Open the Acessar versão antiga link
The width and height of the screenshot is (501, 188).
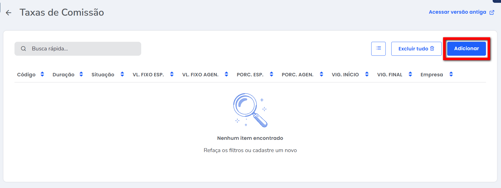[x=457, y=12]
